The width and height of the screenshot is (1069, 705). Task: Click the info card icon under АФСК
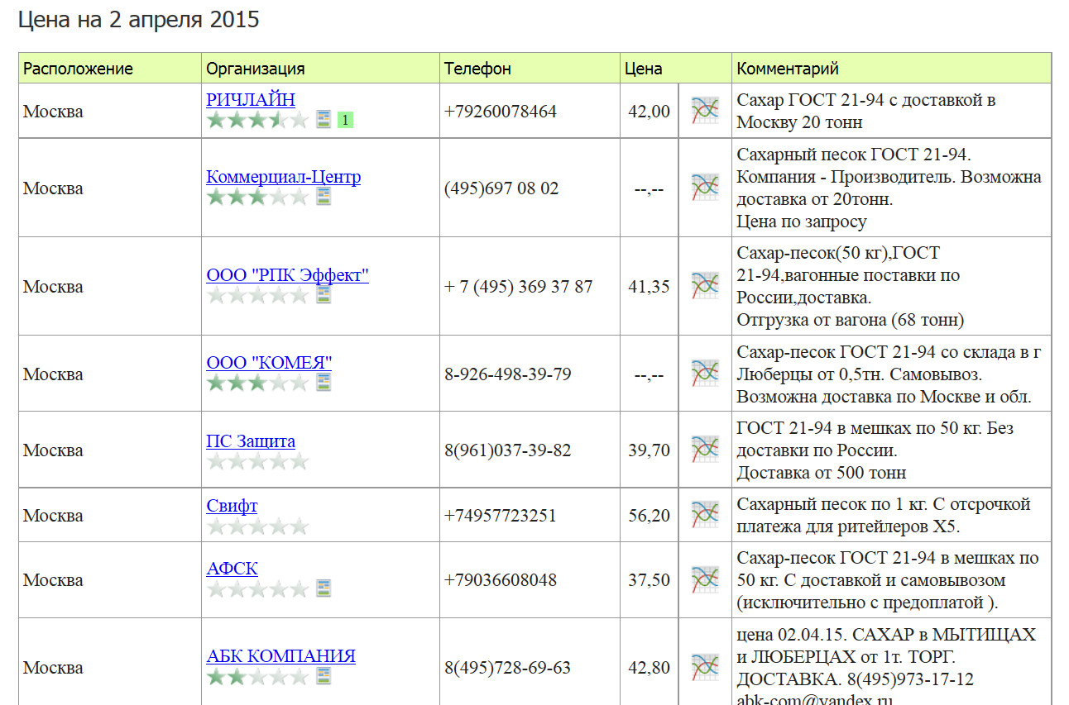pos(324,588)
